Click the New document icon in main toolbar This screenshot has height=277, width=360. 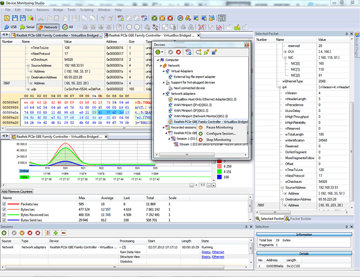[7, 18]
